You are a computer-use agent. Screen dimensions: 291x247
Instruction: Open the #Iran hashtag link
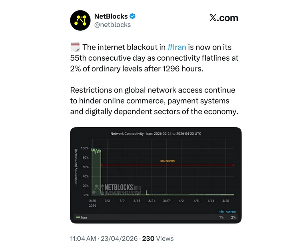(x=177, y=47)
